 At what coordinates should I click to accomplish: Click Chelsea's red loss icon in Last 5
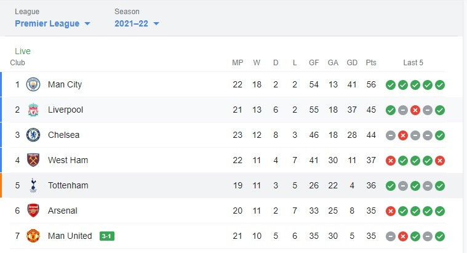click(402, 135)
